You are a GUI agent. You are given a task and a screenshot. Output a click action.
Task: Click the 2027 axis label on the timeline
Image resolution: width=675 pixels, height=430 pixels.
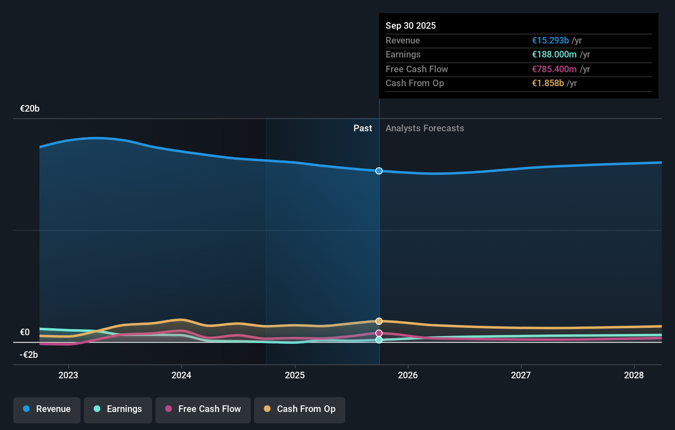tap(521, 375)
